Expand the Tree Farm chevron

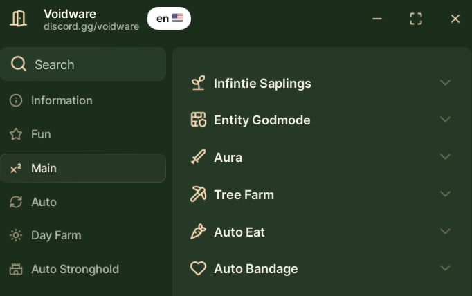(445, 194)
